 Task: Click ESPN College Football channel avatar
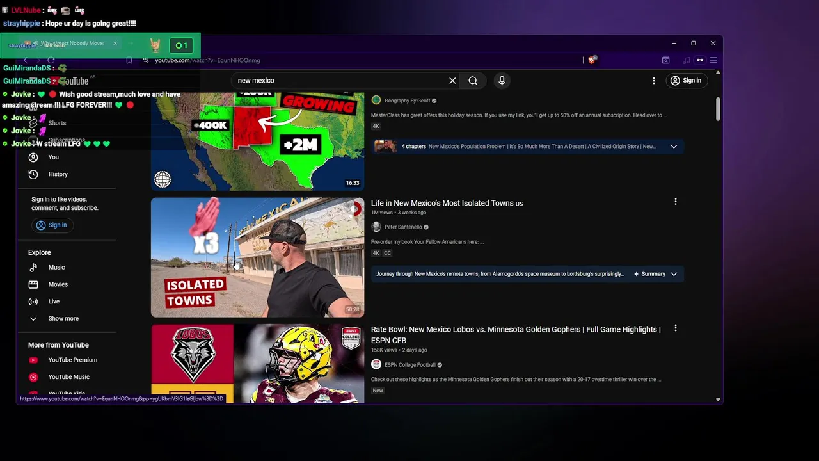point(376,365)
